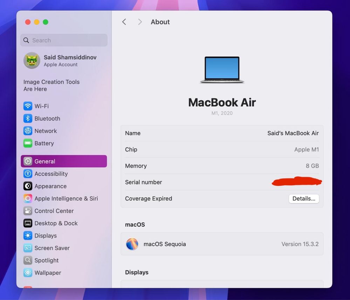Select the Displays sun icon
The image size is (350, 300).
coord(28,236)
